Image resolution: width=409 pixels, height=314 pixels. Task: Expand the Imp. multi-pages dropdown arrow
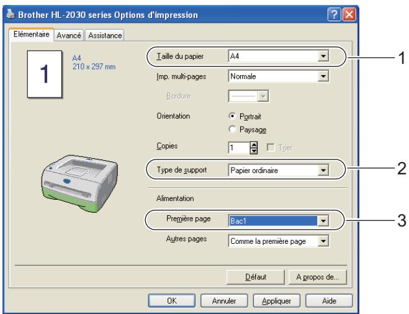coord(323,76)
